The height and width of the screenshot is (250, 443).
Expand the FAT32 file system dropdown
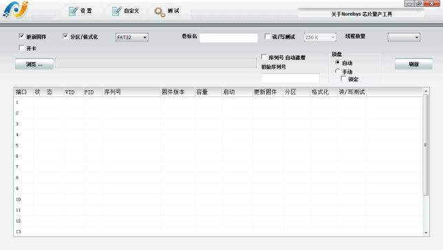coord(132,37)
